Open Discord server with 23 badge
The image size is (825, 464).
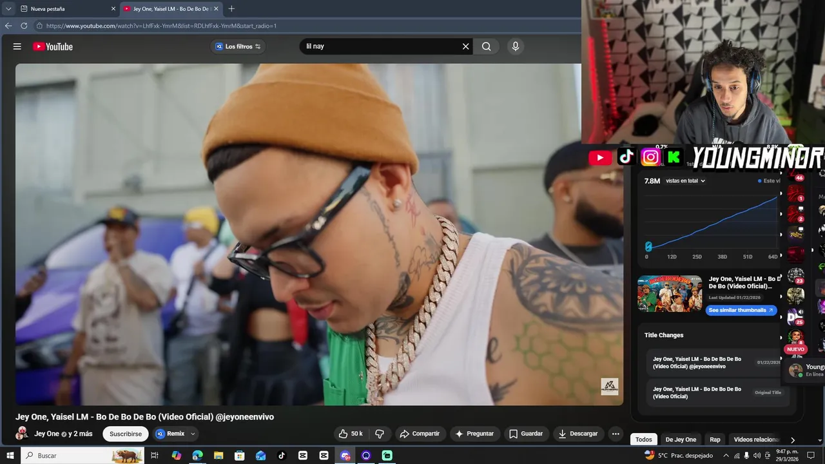pyautogui.click(x=796, y=276)
